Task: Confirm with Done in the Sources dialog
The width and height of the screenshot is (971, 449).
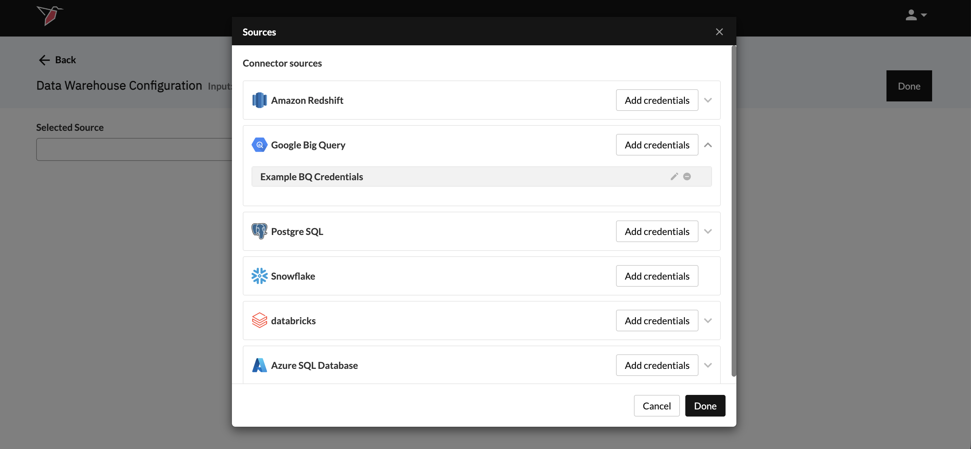Action: coord(705,406)
